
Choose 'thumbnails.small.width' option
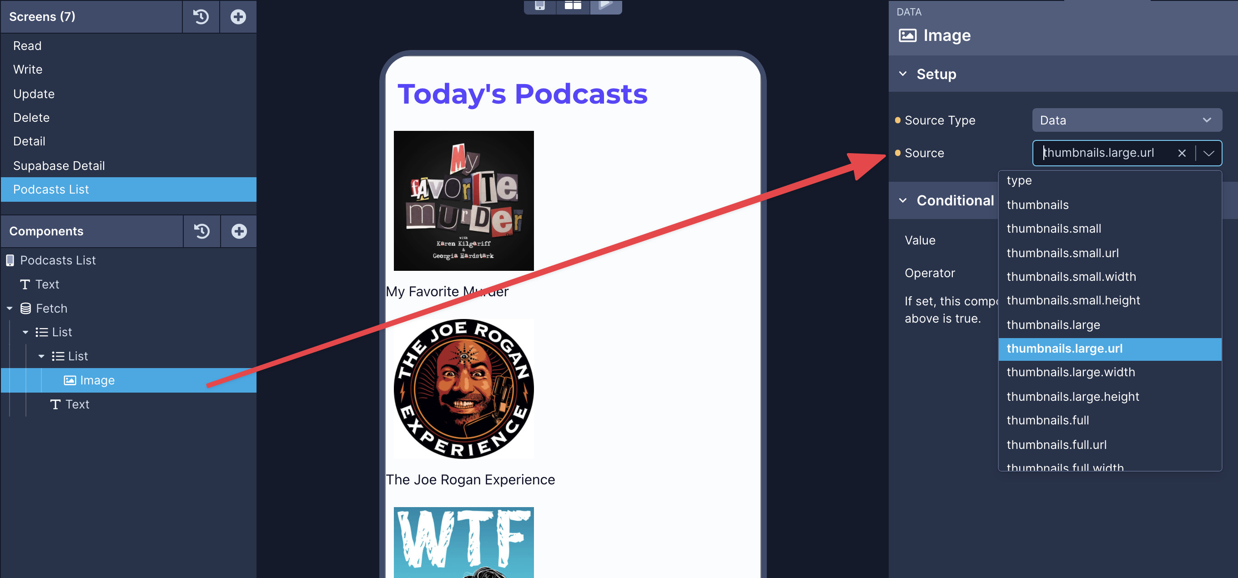(x=1110, y=277)
